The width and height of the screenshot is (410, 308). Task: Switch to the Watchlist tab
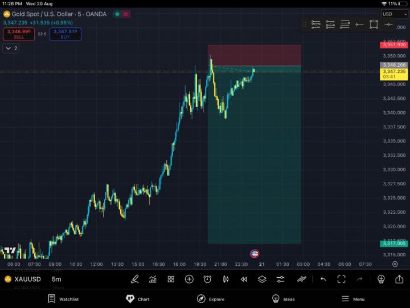(63, 299)
